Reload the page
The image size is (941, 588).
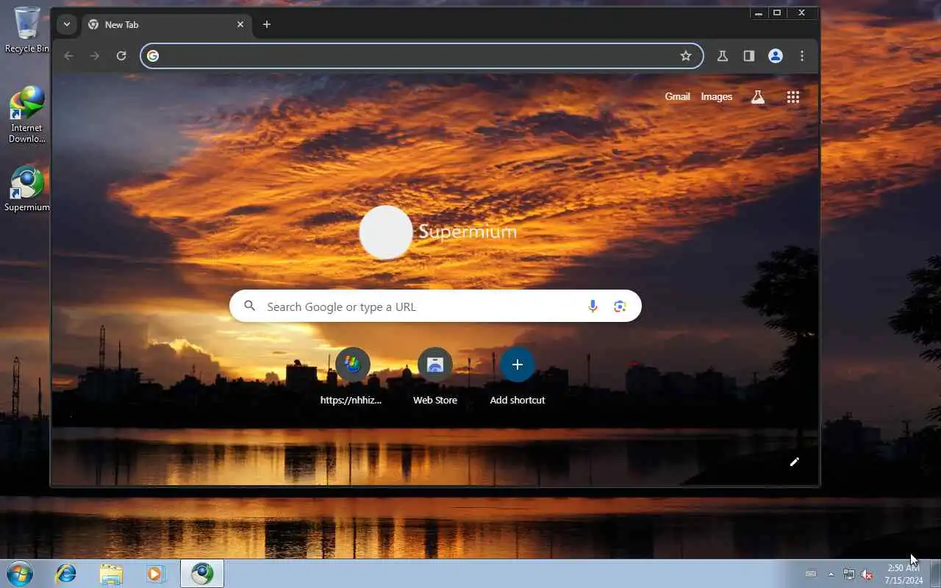tap(121, 56)
